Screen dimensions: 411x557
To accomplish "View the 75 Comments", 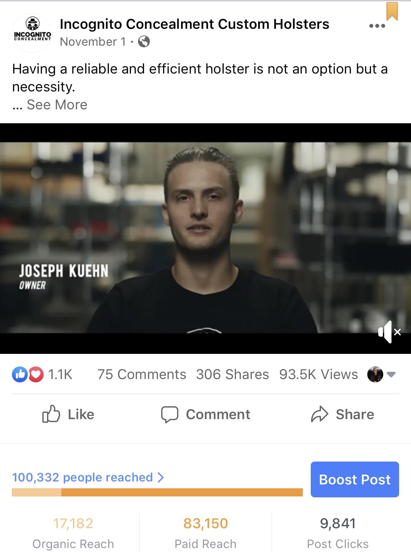I will point(142,374).
